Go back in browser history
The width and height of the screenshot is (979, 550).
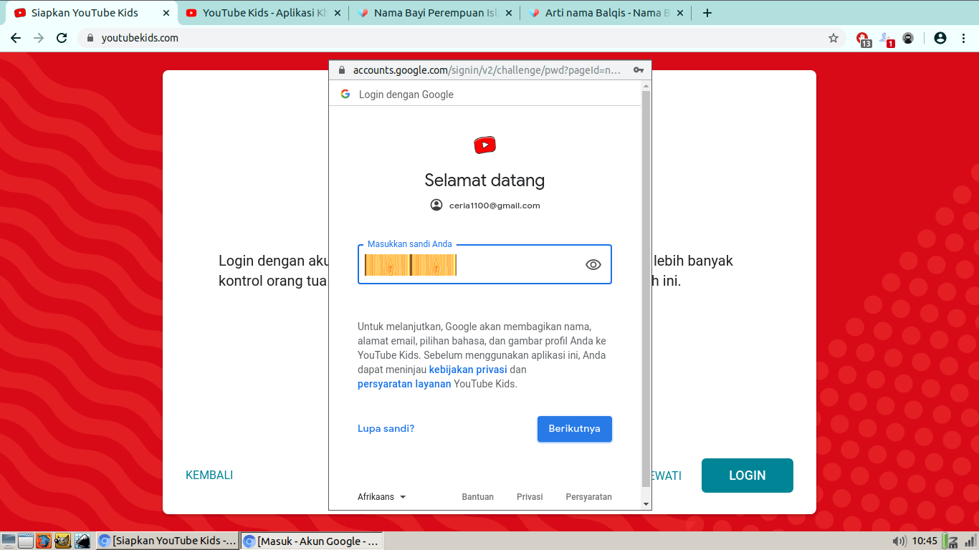pyautogui.click(x=16, y=38)
